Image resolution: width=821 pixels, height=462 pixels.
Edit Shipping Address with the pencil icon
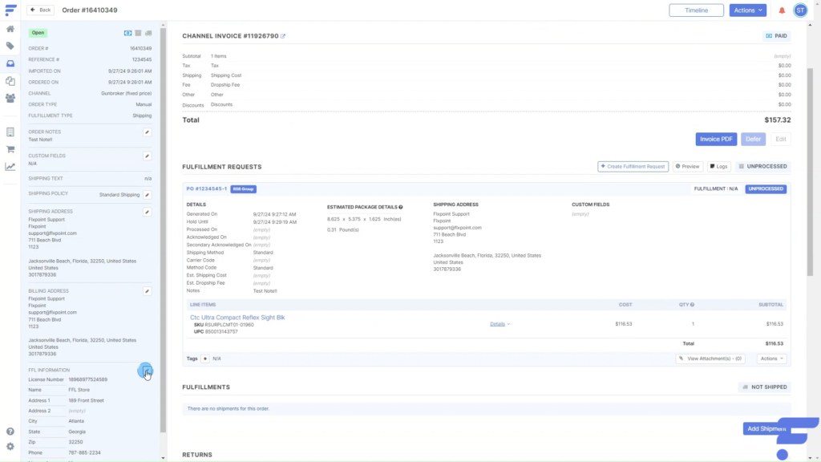(147, 212)
